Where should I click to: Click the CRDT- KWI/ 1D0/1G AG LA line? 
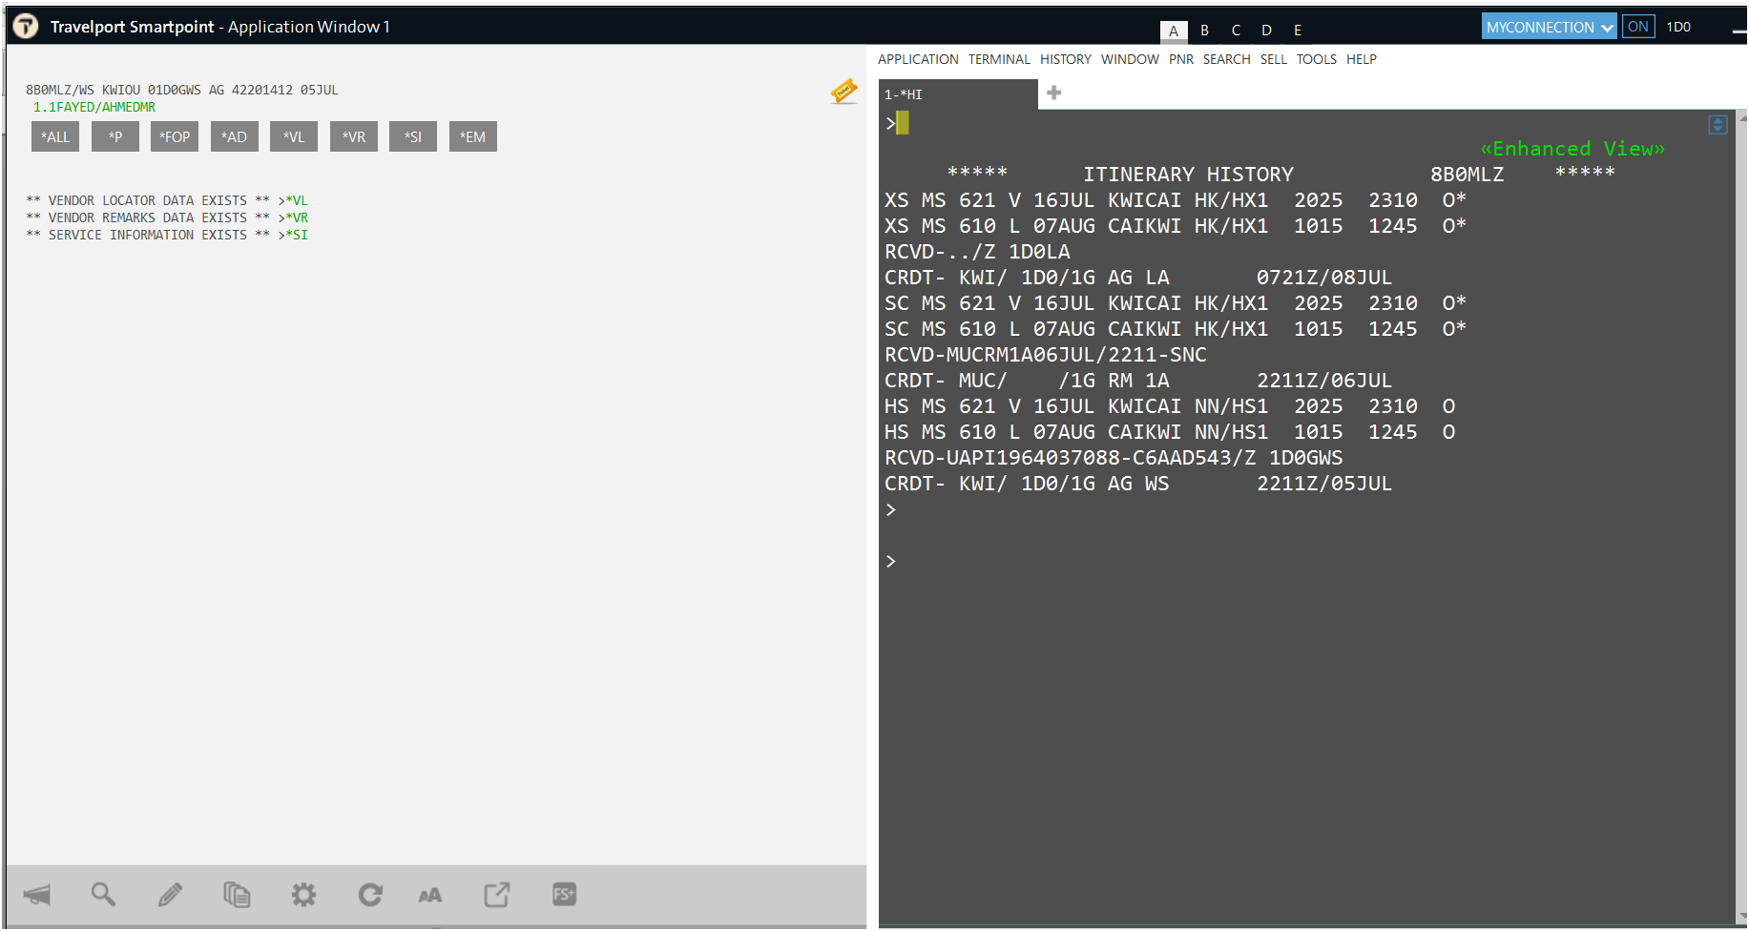pyautogui.click(x=1138, y=278)
